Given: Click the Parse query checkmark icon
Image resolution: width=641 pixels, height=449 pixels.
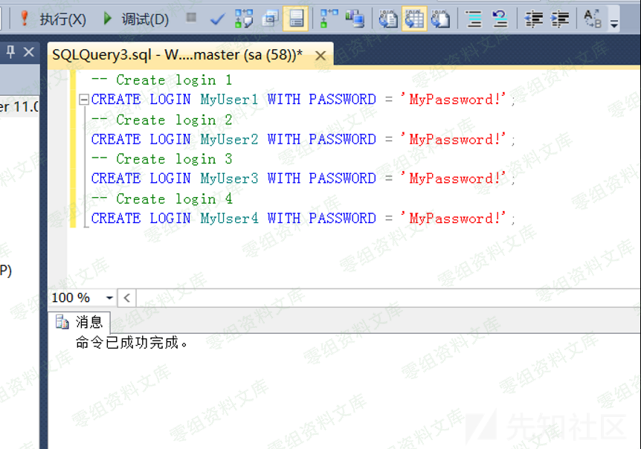Looking at the screenshot, I should point(217,19).
